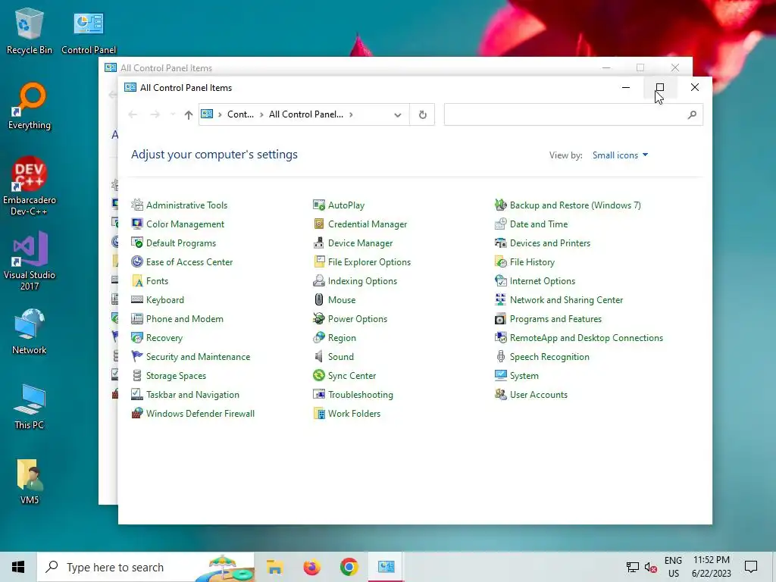Click the User Accounts icon
This screenshot has height=582, width=776.
pos(501,394)
